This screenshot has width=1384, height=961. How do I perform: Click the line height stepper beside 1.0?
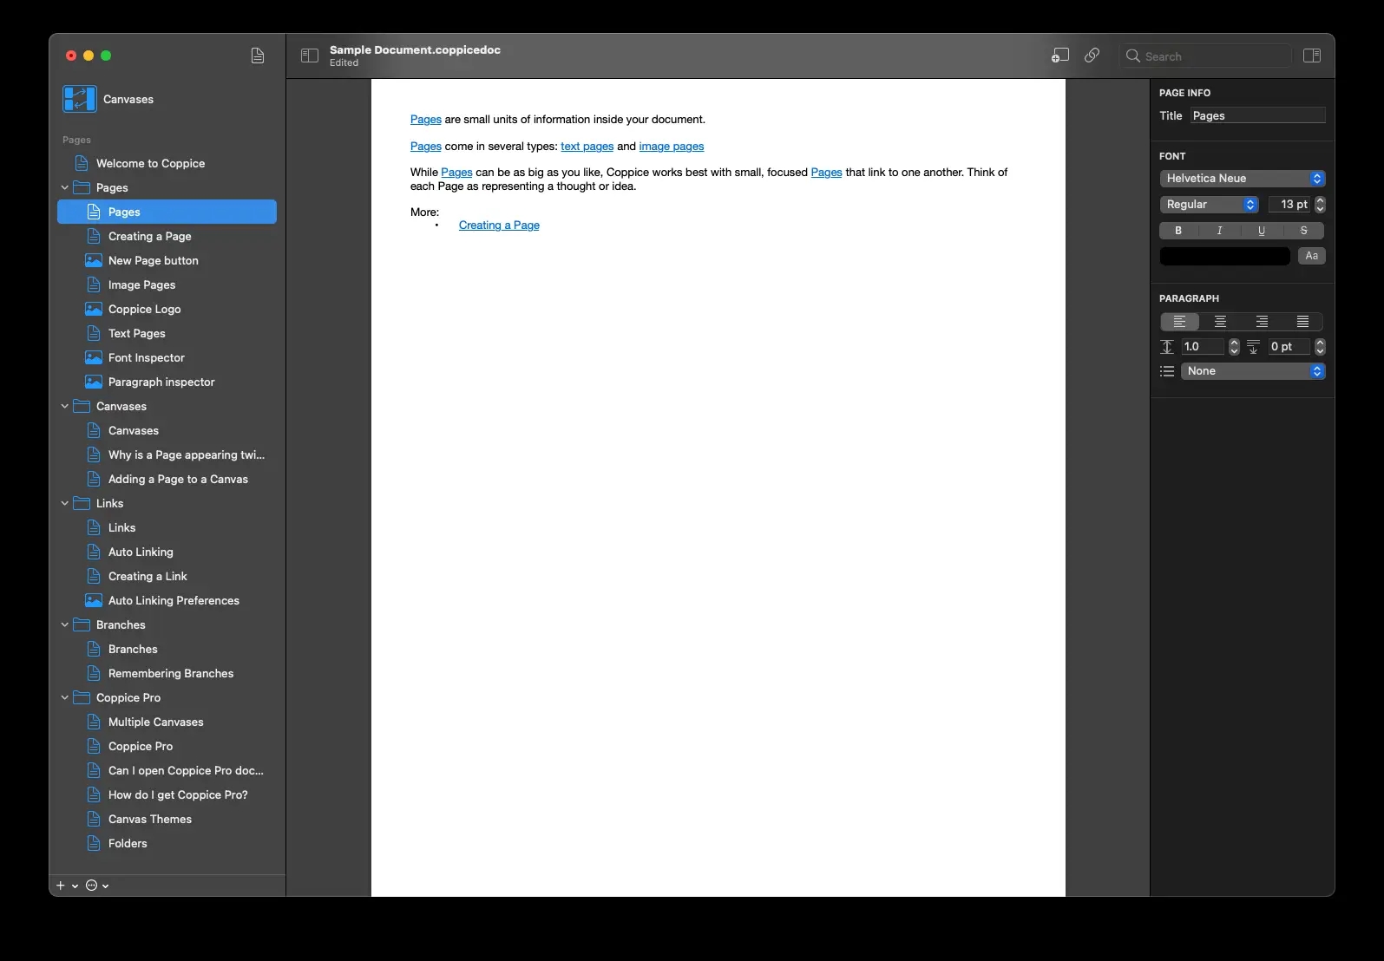pyautogui.click(x=1234, y=347)
